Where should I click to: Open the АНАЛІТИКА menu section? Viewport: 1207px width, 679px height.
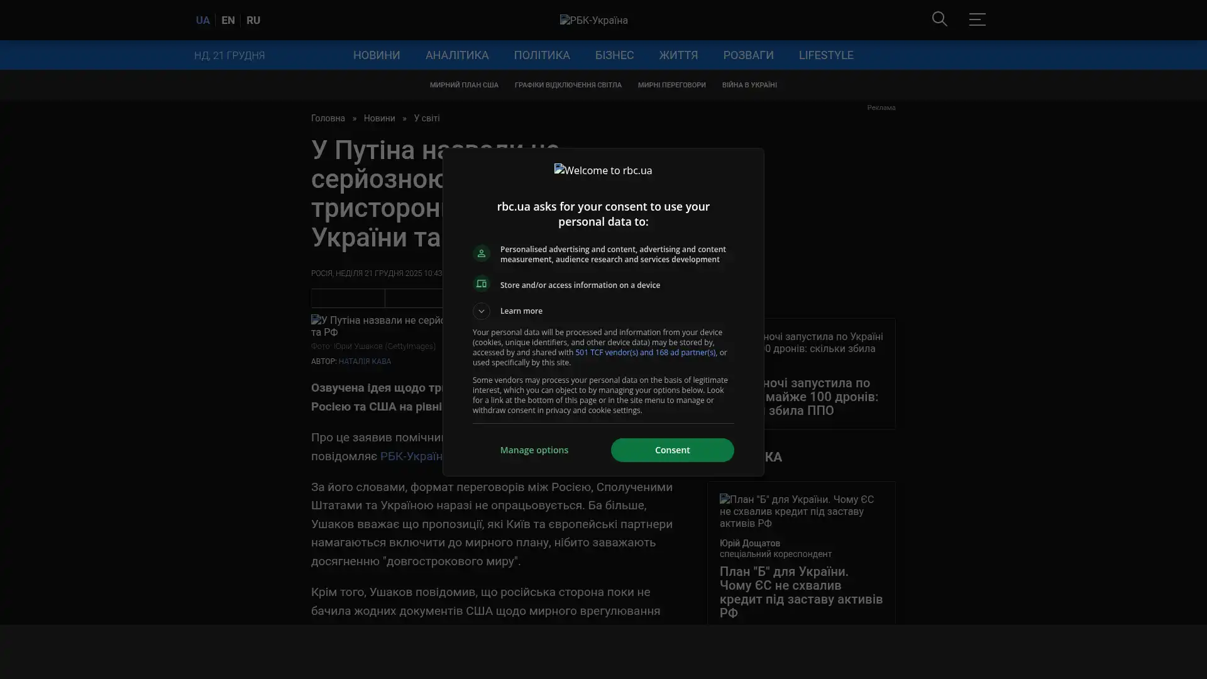456,55
